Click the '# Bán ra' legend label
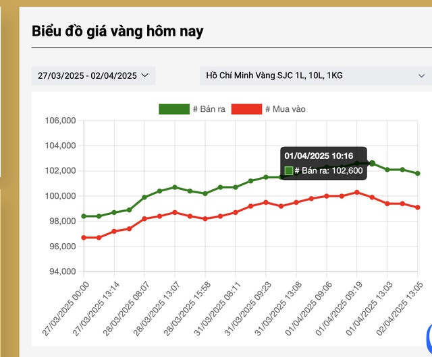 point(209,109)
